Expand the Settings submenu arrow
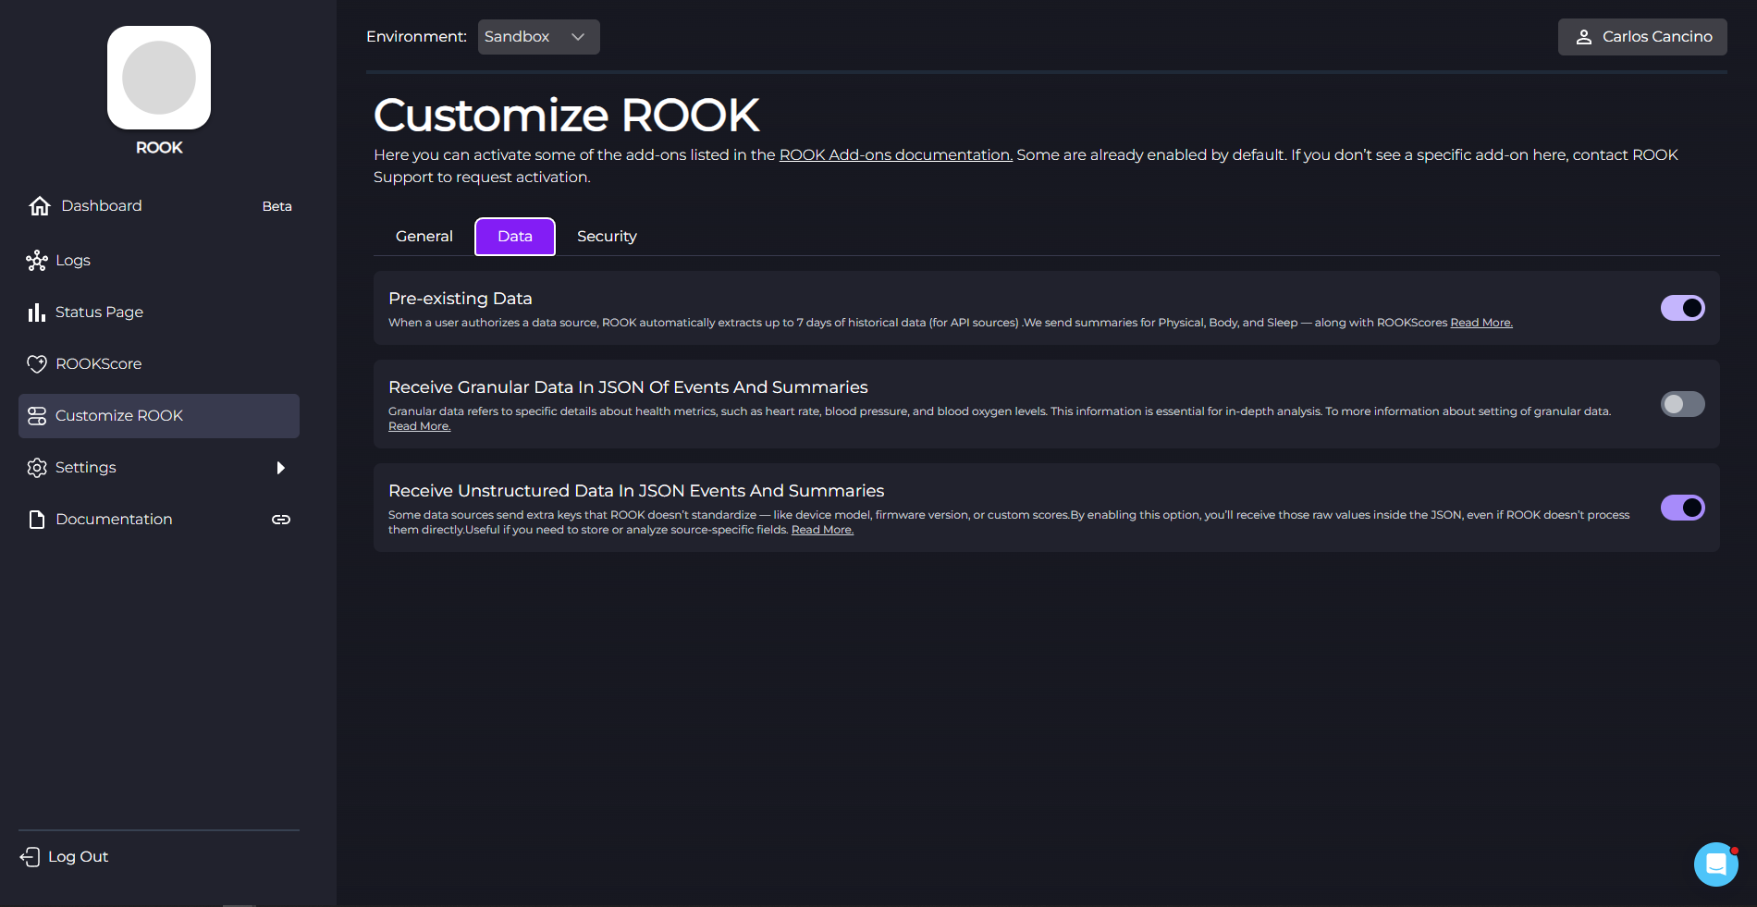Viewport: 1757px width, 907px height. [x=280, y=468]
